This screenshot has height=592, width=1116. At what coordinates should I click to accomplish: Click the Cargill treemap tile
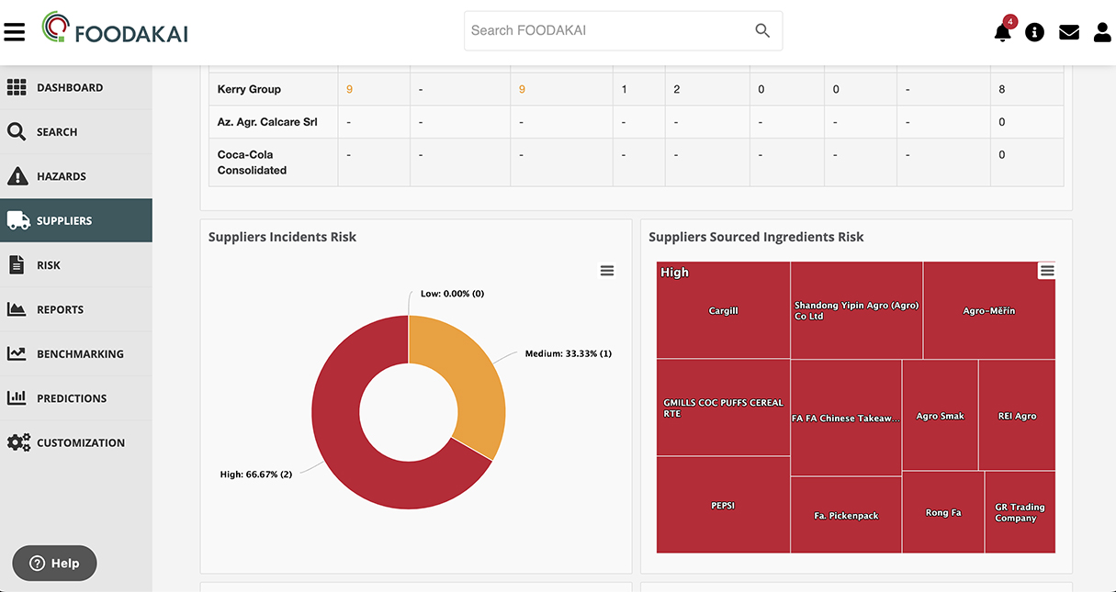724,310
